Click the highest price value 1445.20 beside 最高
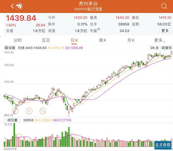The height and width of the screenshot is (151, 173). point(122,18)
